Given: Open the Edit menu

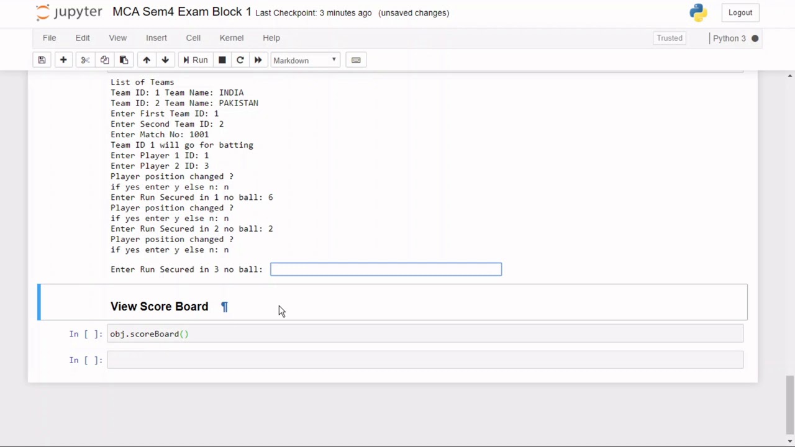Looking at the screenshot, I should [x=83, y=38].
